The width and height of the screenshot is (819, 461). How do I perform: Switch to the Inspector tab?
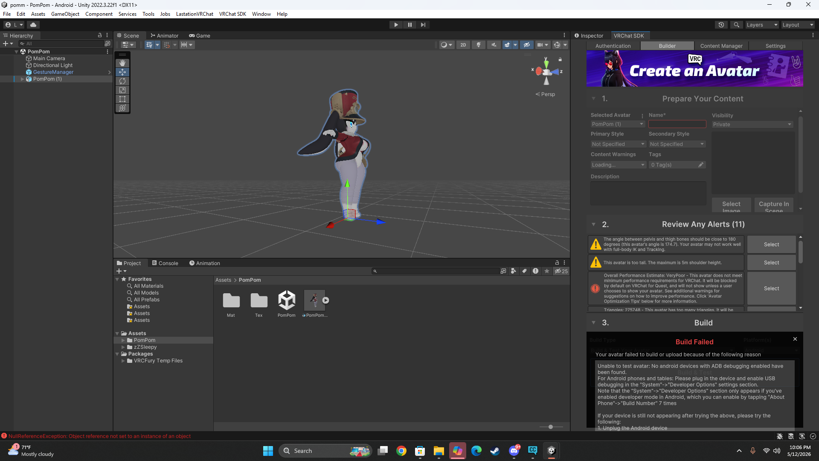point(589,36)
